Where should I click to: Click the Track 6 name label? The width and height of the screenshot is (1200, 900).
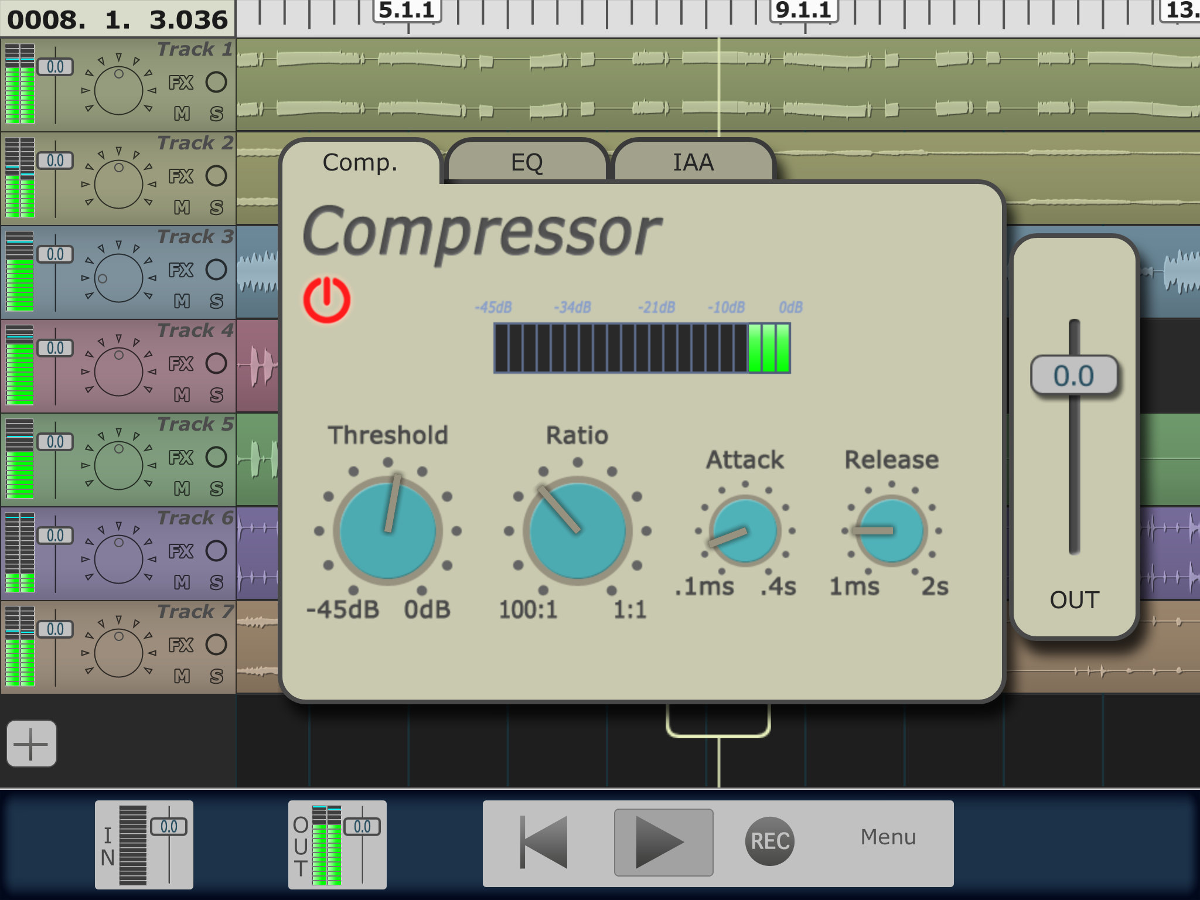tap(195, 518)
